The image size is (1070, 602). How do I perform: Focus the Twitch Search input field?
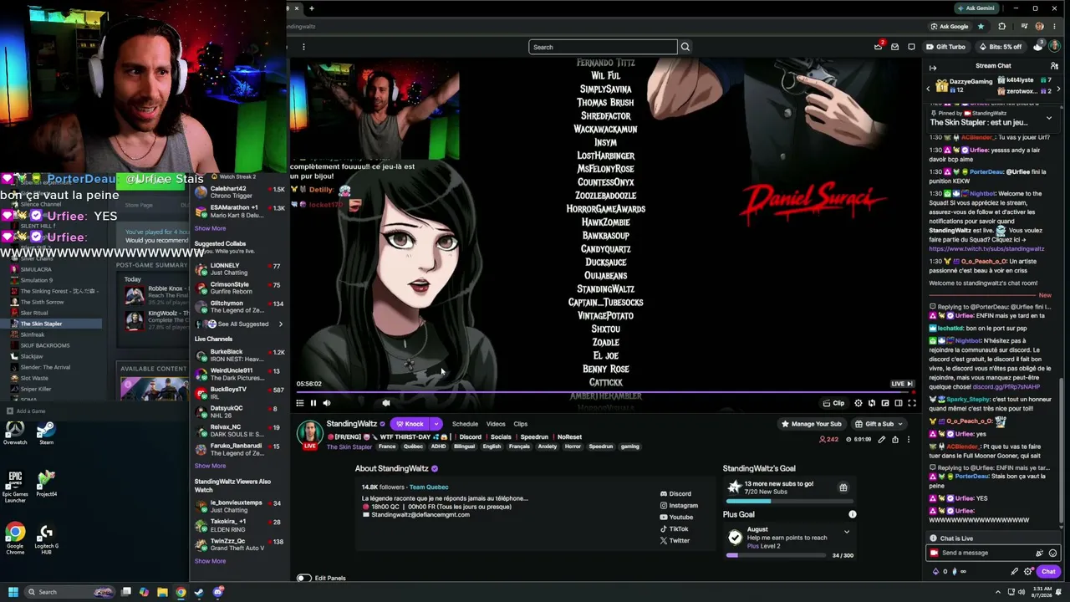[603, 47]
